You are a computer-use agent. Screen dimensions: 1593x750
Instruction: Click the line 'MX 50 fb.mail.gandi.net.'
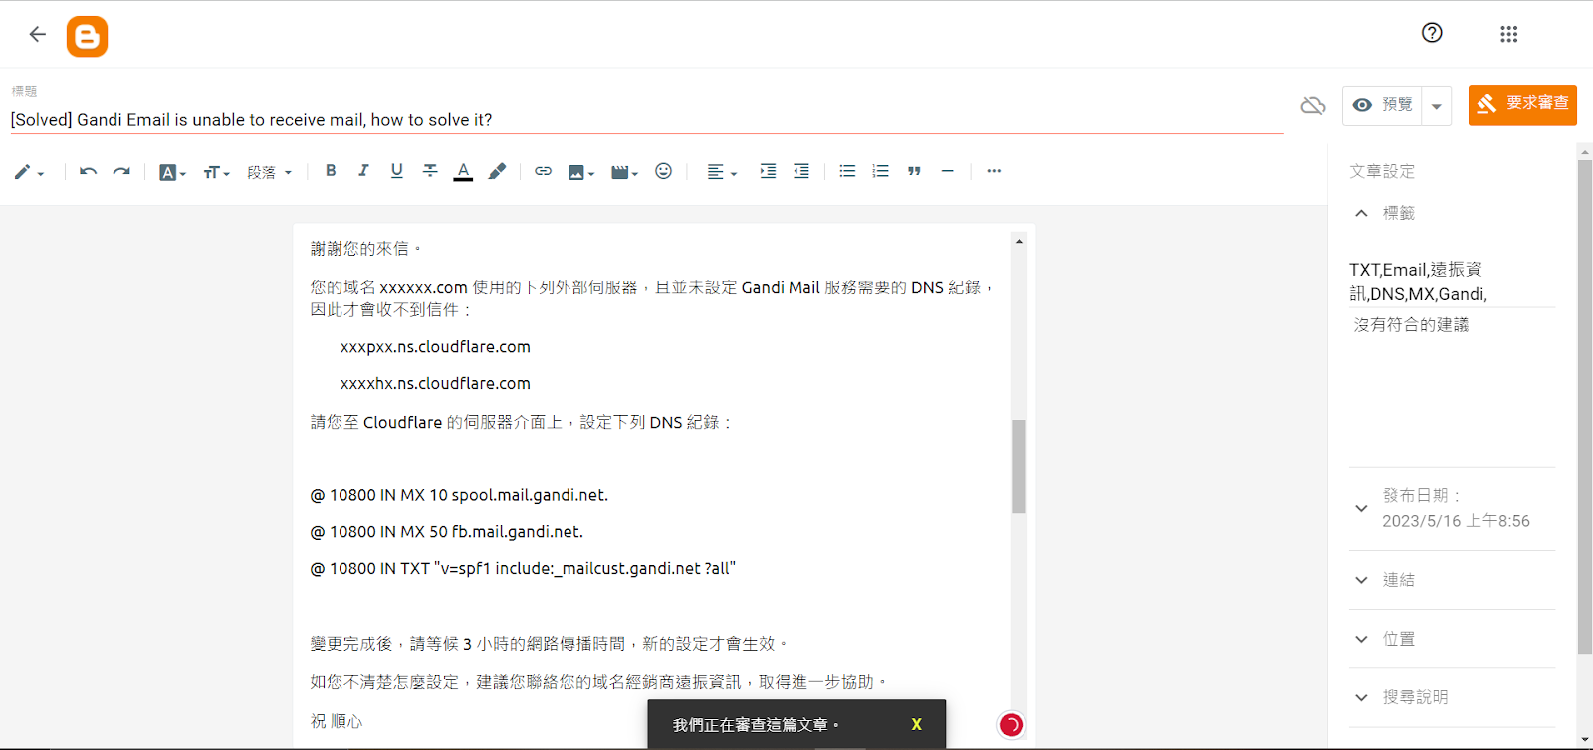click(x=447, y=532)
